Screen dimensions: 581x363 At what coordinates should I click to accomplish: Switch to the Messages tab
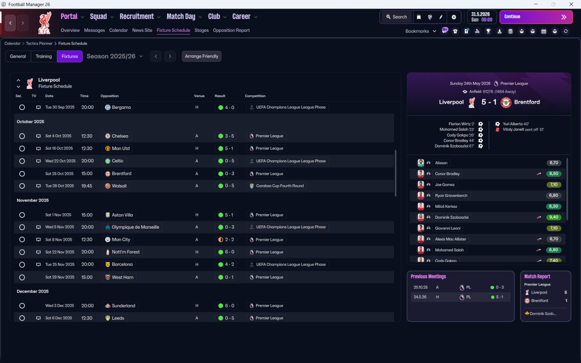94,30
